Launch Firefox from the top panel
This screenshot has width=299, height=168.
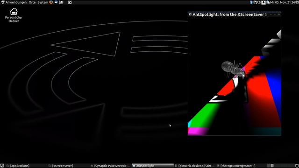[51, 2]
